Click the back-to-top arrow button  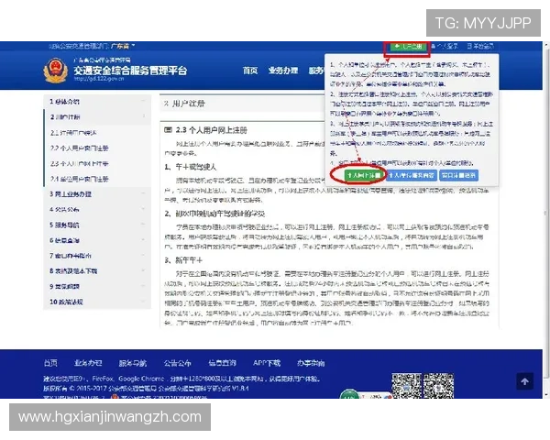[524, 381]
